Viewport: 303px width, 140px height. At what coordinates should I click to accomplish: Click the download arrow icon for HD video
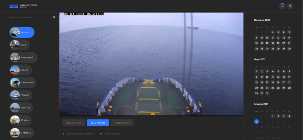tap(63, 134)
